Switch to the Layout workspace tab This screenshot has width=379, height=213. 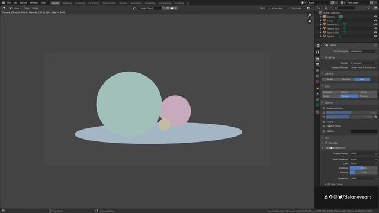55,3
